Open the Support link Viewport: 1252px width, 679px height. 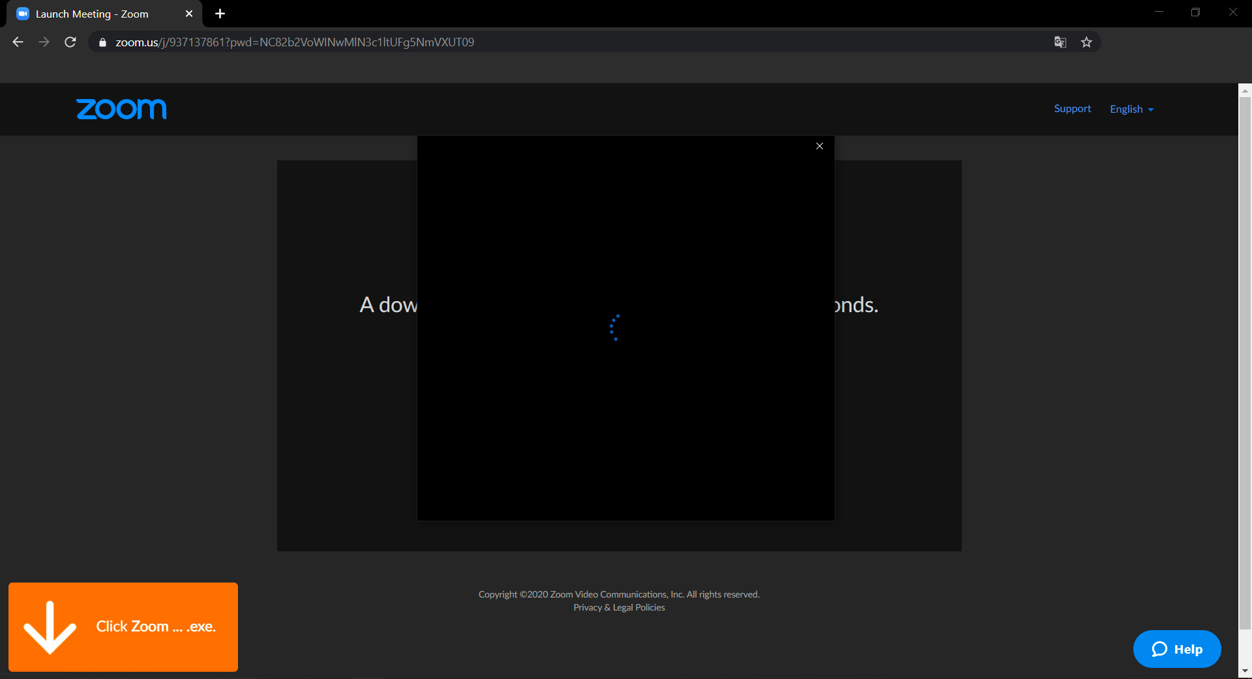1072,109
